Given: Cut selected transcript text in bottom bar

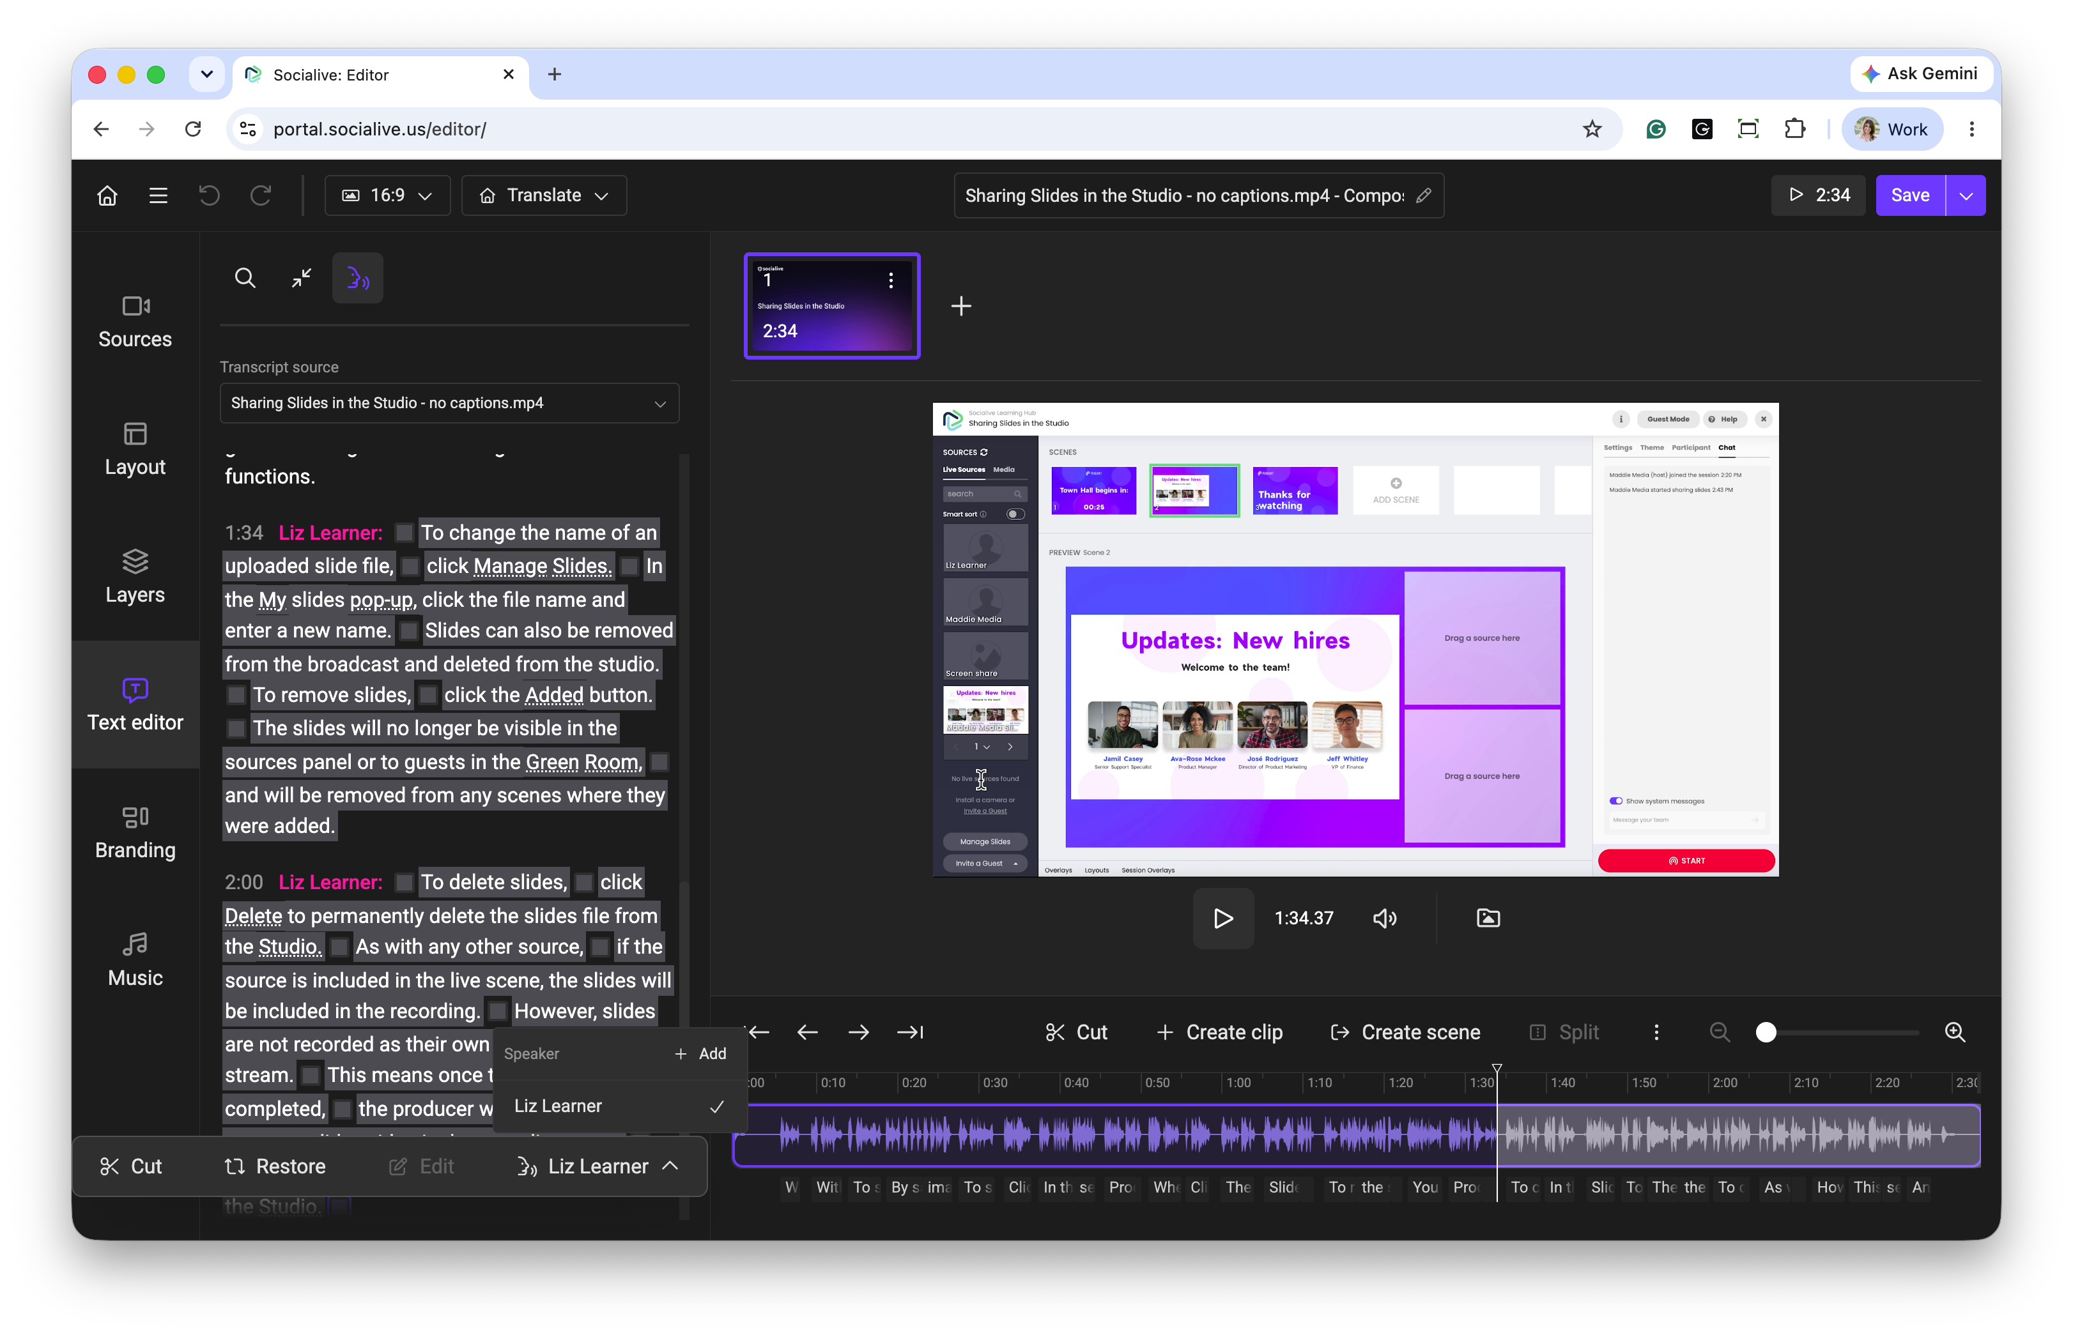Looking at the screenshot, I should [132, 1167].
